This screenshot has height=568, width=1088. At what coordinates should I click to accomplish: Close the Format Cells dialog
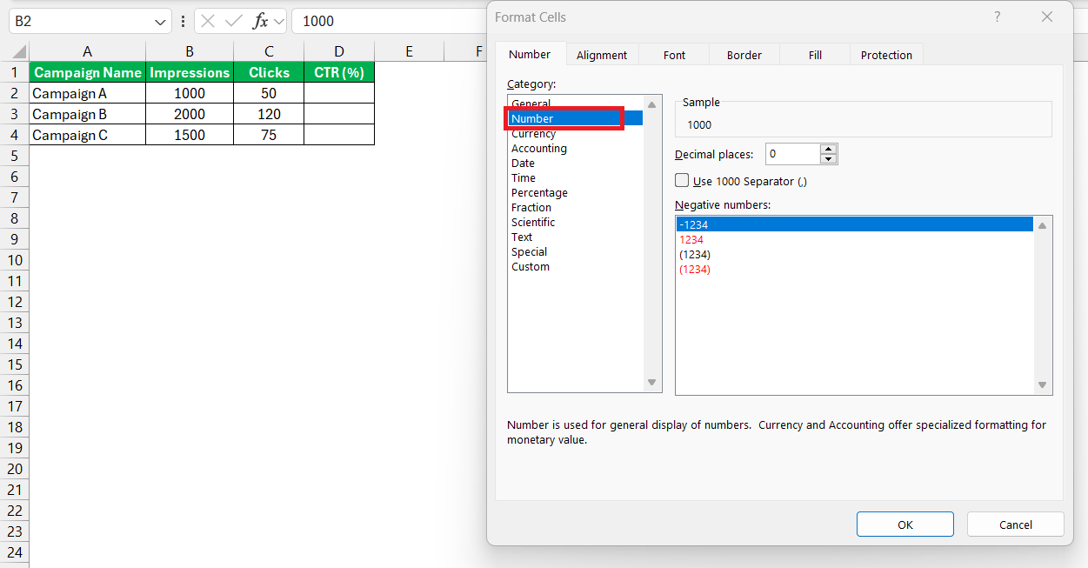pyautogui.click(x=1047, y=17)
